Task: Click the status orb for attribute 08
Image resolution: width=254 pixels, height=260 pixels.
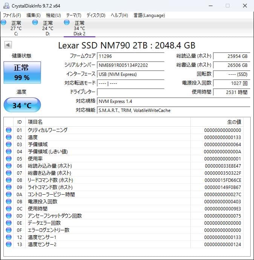Action: coord(9,180)
